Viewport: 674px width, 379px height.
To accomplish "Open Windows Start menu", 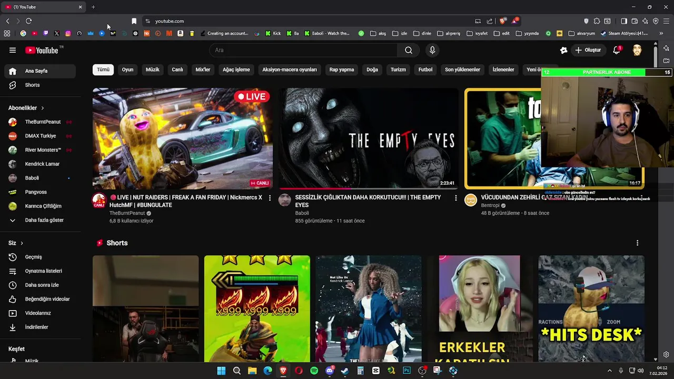I will (221, 371).
